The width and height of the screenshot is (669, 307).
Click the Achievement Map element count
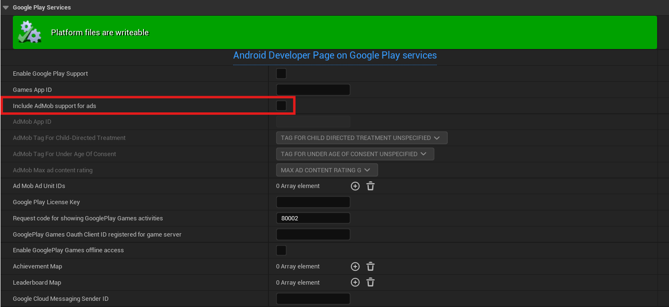click(x=298, y=267)
